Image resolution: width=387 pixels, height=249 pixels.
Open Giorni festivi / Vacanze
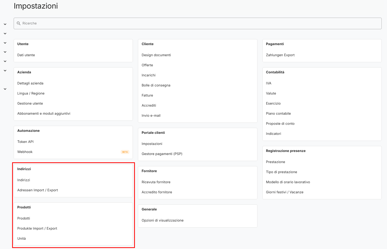[284, 192]
